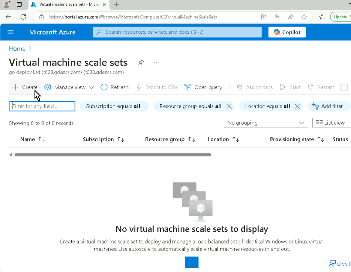This screenshot has height=272, width=351.
Task: Click the zoom magnifier in address bar
Action: pos(277,17)
